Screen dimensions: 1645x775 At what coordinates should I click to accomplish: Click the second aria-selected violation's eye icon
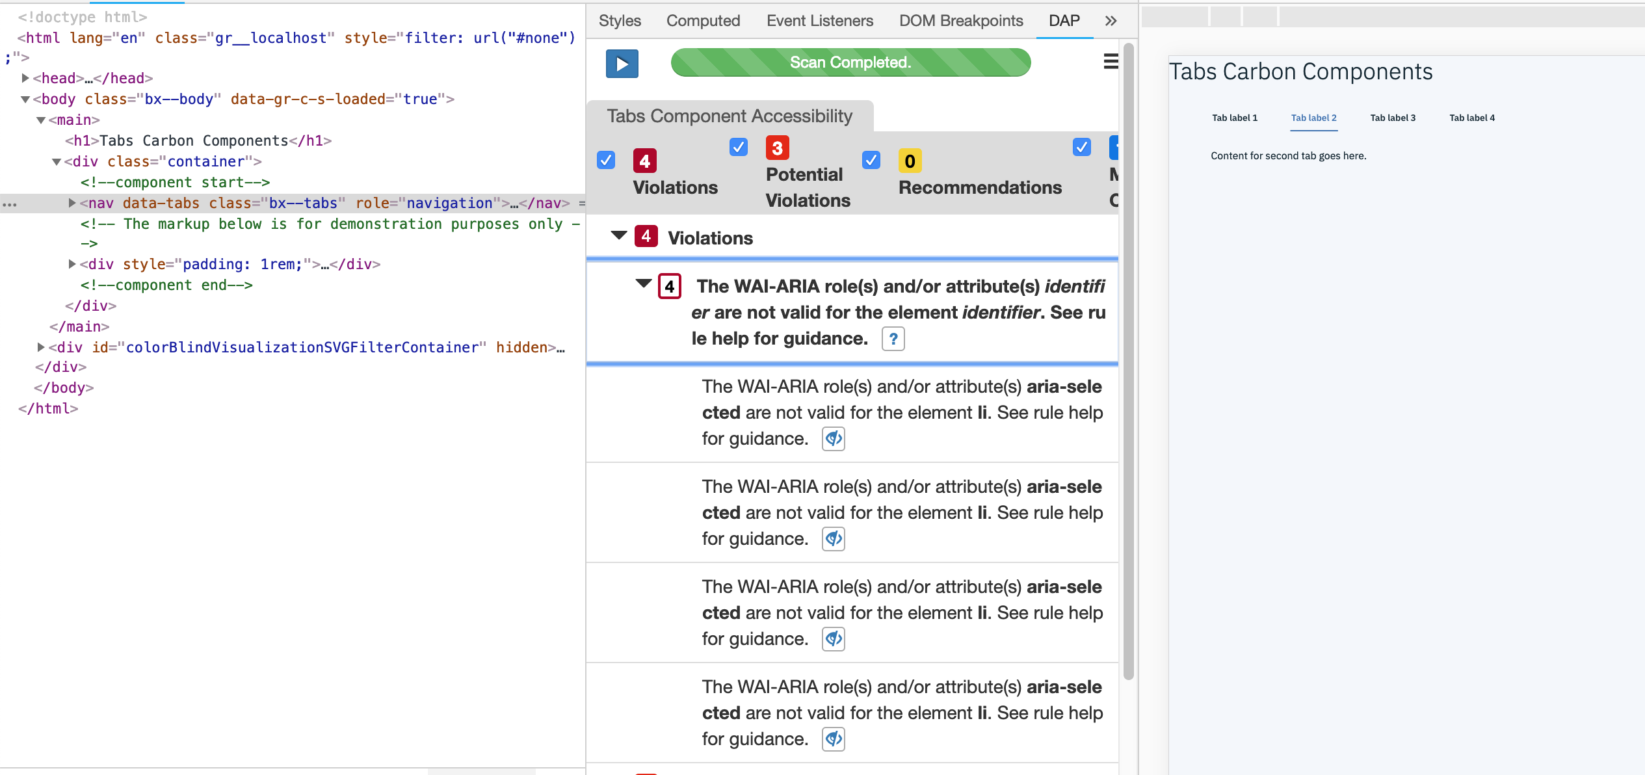(833, 539)
